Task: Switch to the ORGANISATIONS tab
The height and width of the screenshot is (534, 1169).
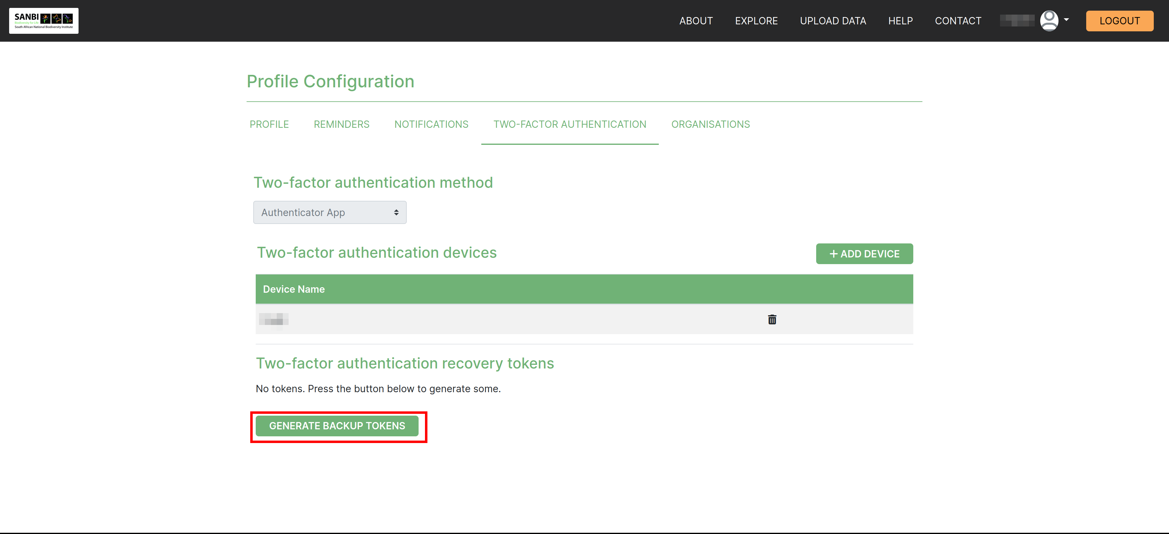Action: pyautogui.click(x=711, y=124)
